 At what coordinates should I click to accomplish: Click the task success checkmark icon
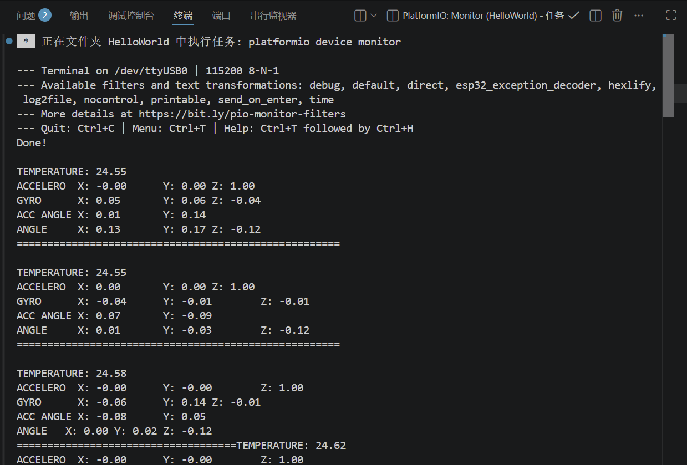point(574,16)
